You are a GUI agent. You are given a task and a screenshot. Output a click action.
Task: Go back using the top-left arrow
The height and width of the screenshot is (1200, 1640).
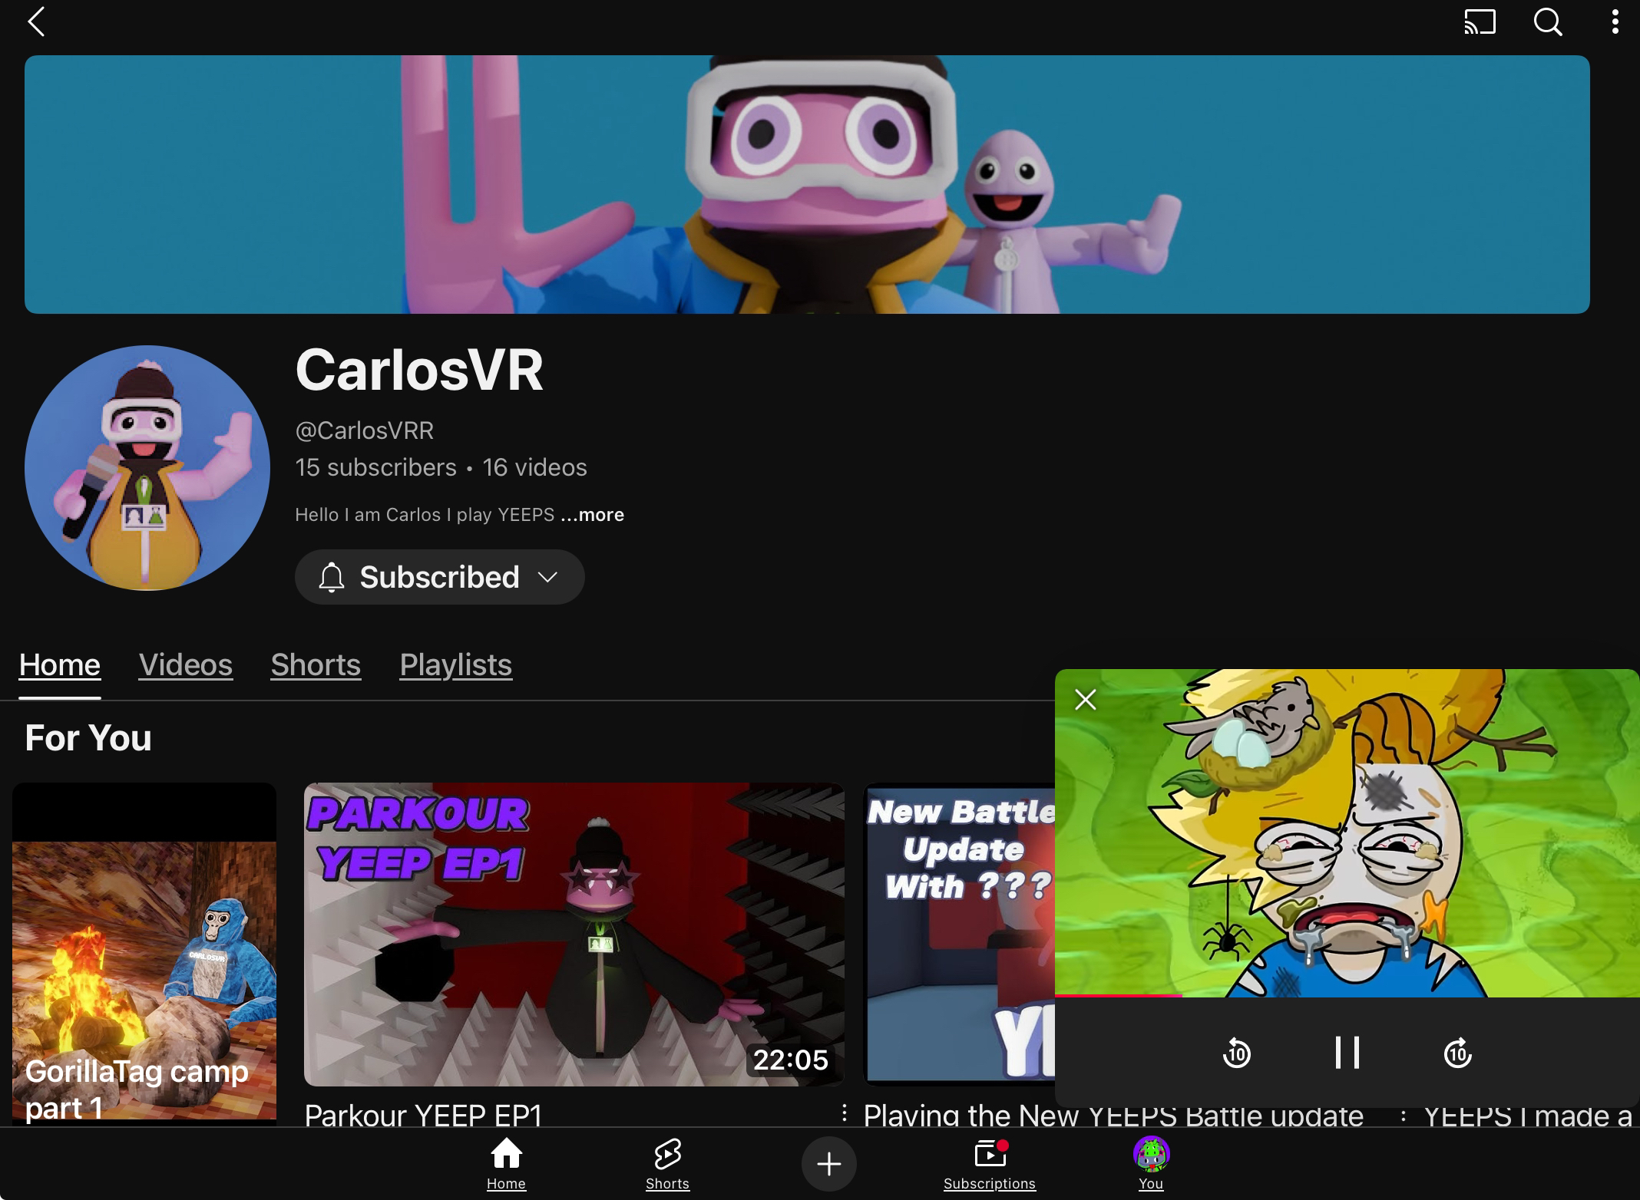coord(37,21)
